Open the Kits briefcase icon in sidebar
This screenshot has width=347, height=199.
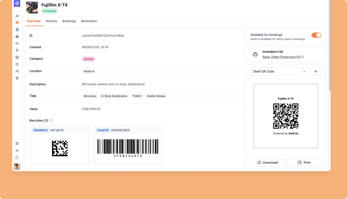[17, 30]
